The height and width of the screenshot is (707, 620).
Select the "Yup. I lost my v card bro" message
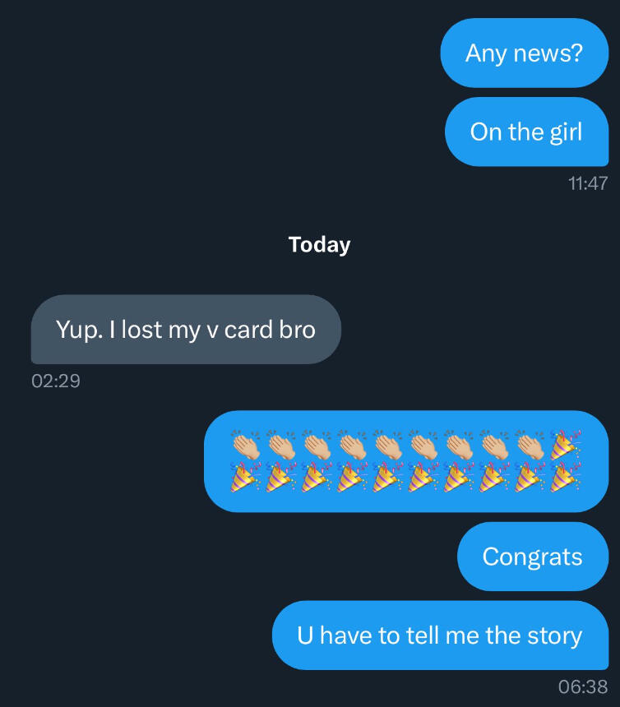pos(186,330)
